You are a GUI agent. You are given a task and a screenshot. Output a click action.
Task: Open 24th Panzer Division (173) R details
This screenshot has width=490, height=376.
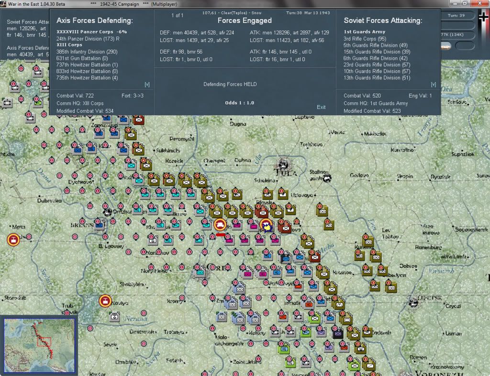pos(88,39)
